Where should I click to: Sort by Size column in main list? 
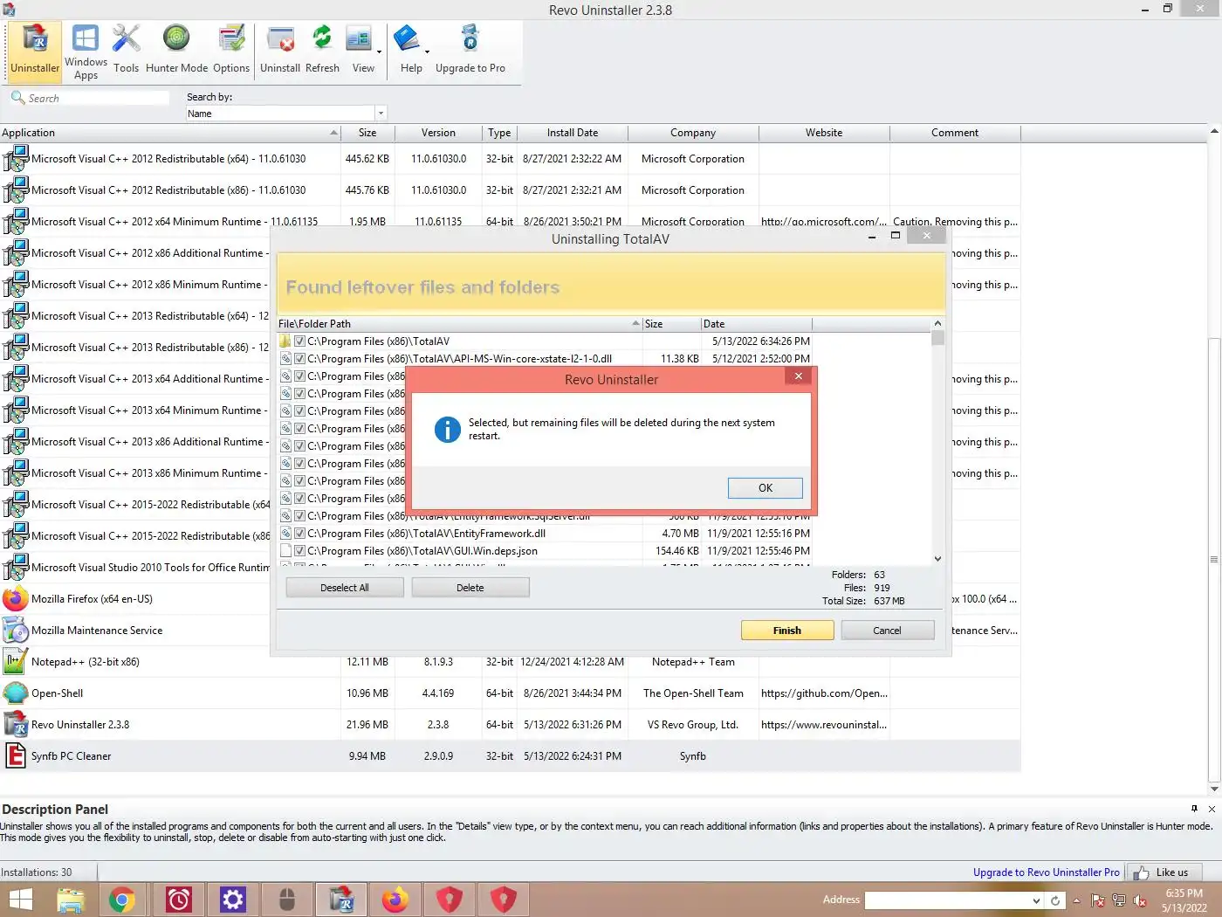pos(367,133)
